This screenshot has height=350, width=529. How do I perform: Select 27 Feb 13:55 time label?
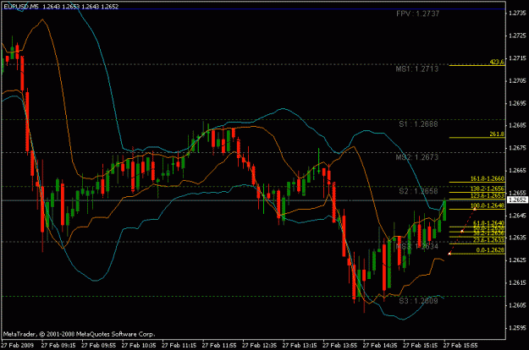[339, 345]
